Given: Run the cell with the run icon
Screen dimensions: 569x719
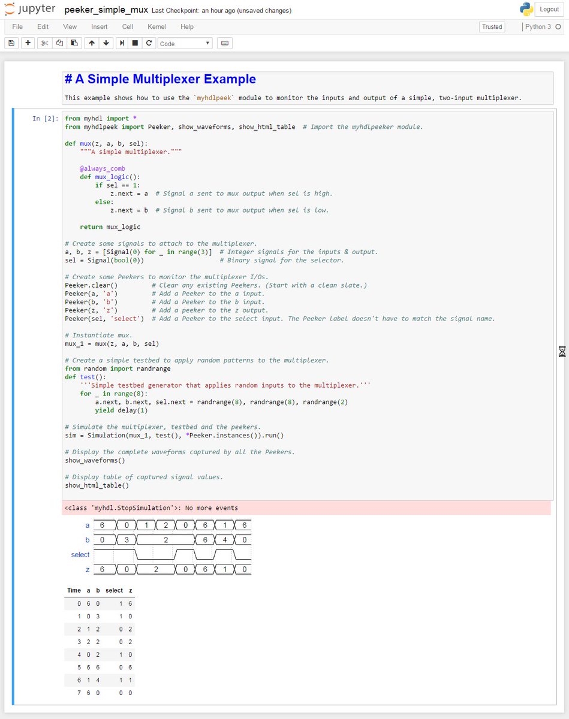Looking at the screenshot, I should 122,43.
